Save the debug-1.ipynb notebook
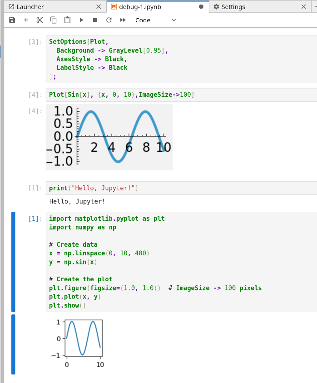Viewport: 317px width, 383px height. click(12, 20)
